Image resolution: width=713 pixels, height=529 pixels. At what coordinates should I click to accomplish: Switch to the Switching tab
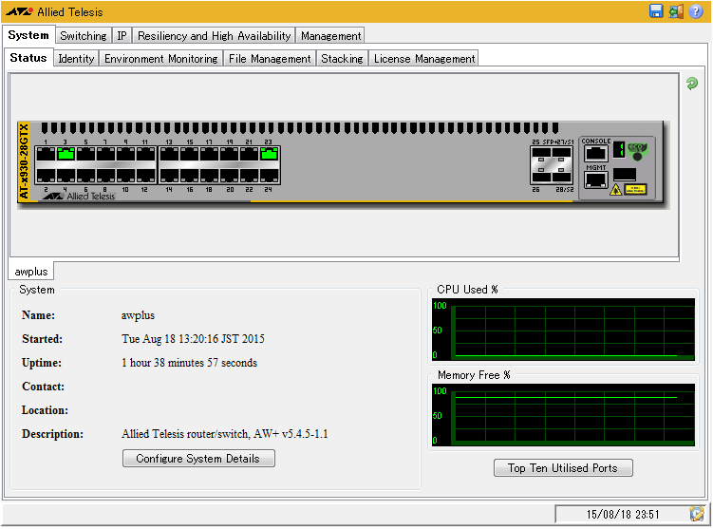[x=84, y=35]
